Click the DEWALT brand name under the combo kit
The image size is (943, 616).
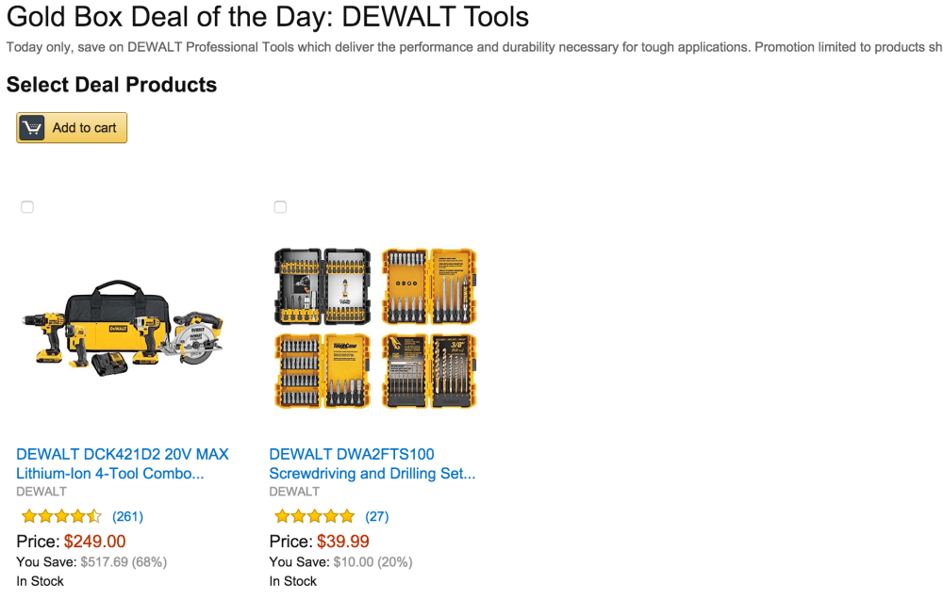point(41,492)
